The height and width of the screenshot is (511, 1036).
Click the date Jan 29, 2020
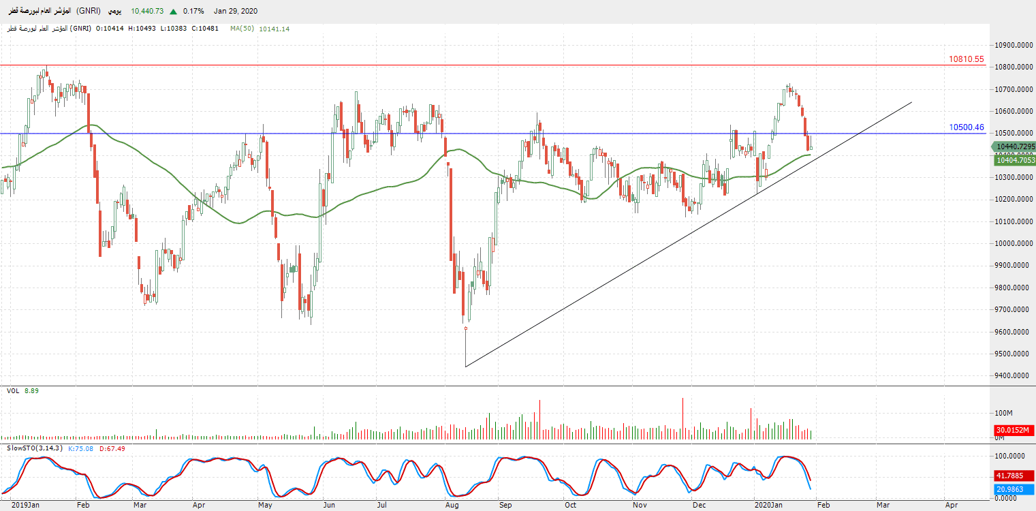coord(236,12)
